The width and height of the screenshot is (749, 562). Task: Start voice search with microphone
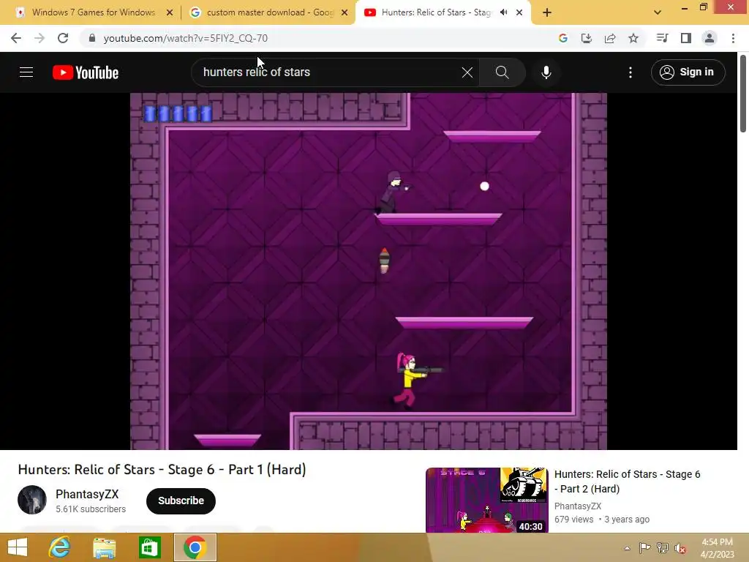[546, 72]
